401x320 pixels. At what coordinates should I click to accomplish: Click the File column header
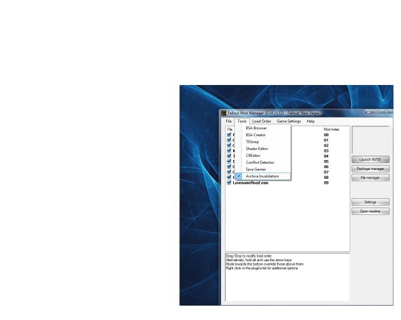(x=230, y=129)
